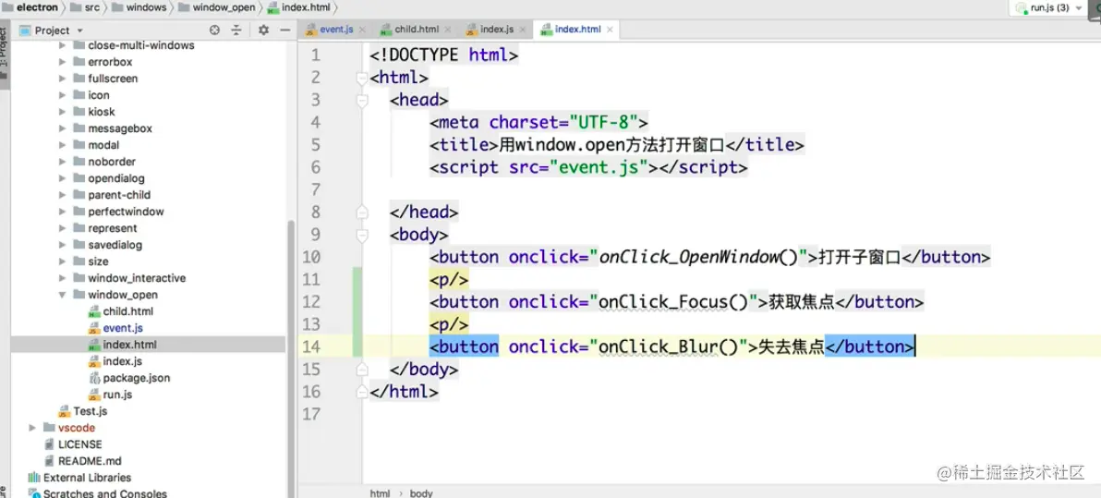The height and width of the screenshot is (498, 1101).
Task: Click the README.md file icon
Action: (49, 461)
